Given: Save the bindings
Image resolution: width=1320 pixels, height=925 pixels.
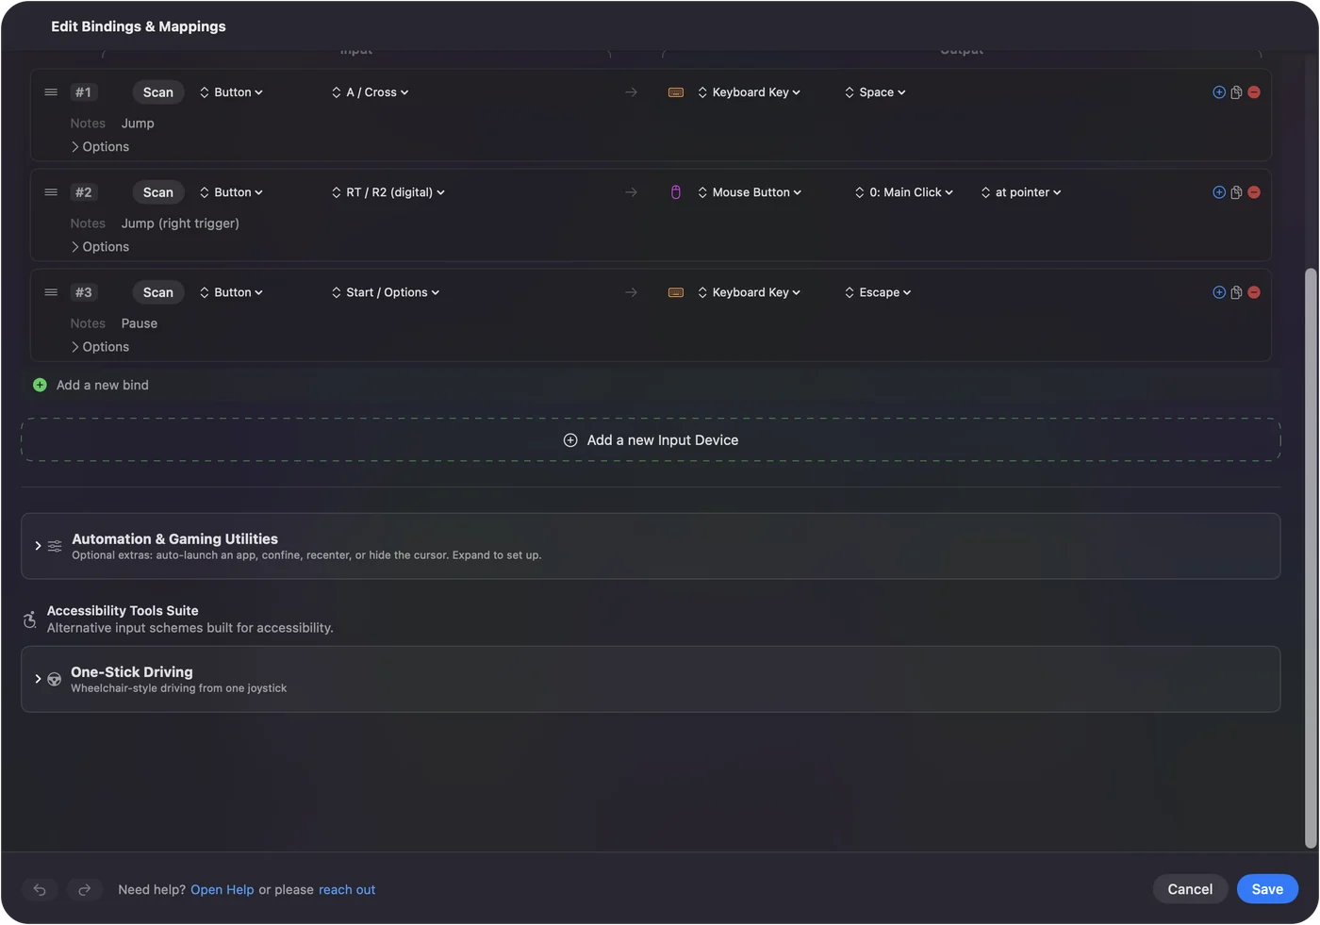Looking at the screenshot, I should 1267,889.
